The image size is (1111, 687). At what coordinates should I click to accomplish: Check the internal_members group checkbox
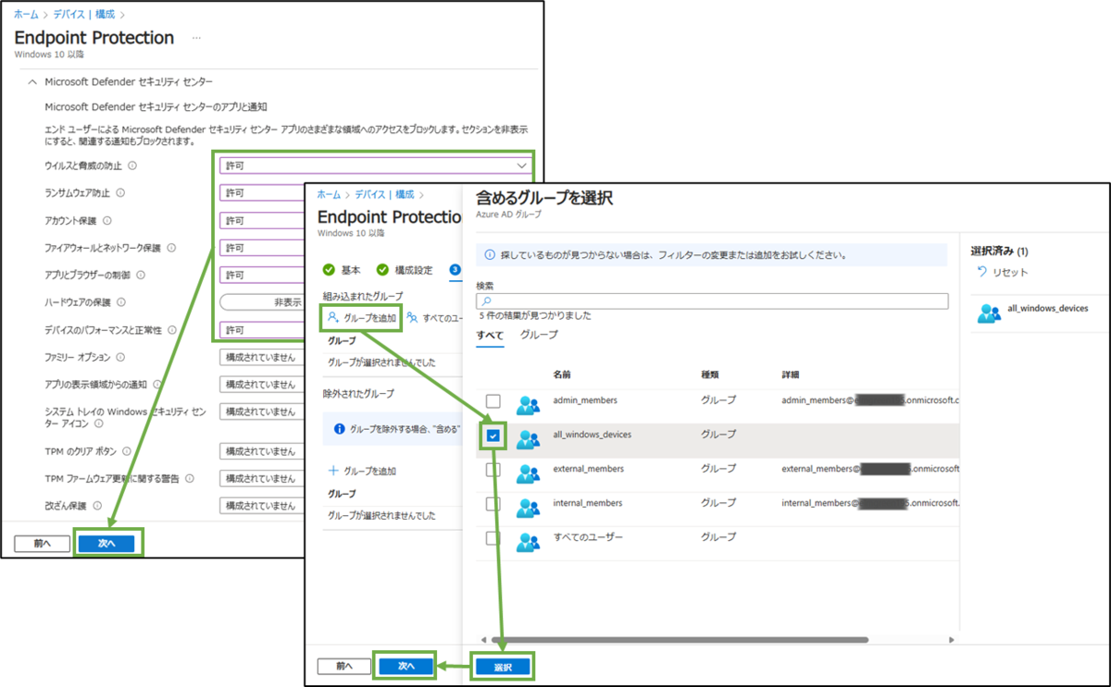[x=493, y=504]
